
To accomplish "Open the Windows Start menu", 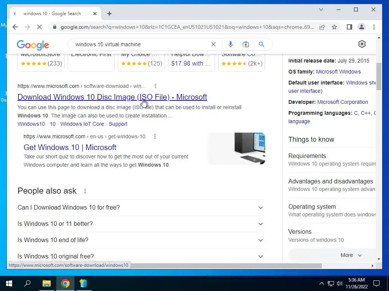I will click(x=9, y=283).
